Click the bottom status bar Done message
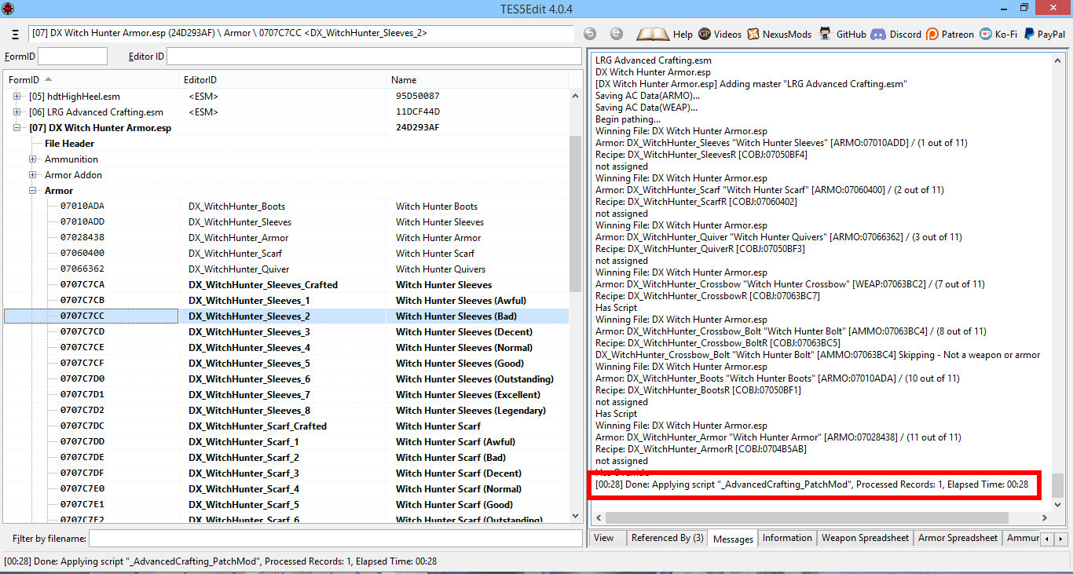Screen dimensions: 1073x574 coord(221,561)
